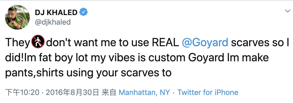Expand the tweet options chevron
Viewport: 293px width, 103px height.
pos(287,11)
